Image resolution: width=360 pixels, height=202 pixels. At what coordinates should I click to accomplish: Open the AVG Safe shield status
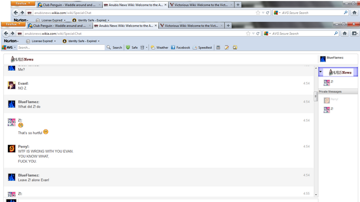click(132, 47)
